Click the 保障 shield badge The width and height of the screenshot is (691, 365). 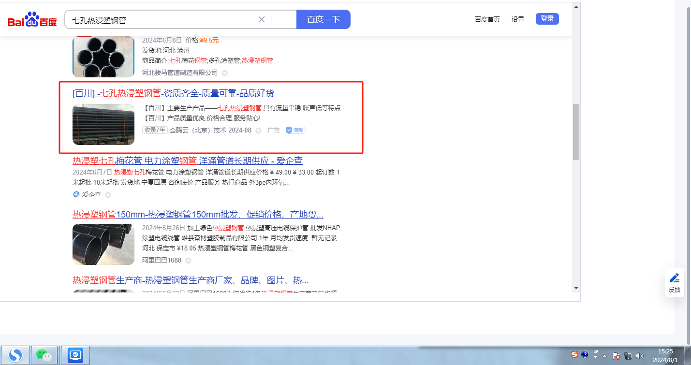pos(295,130)
